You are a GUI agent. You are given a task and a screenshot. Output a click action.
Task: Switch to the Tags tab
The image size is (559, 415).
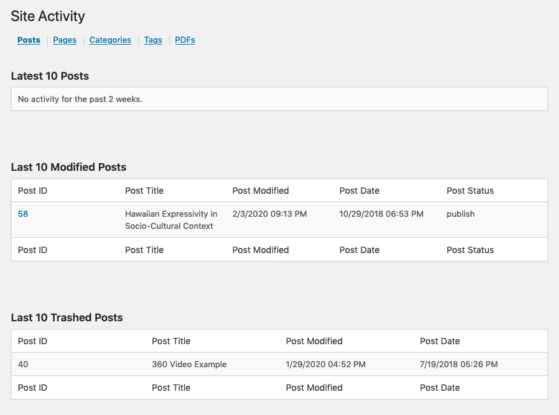point(153,40)
